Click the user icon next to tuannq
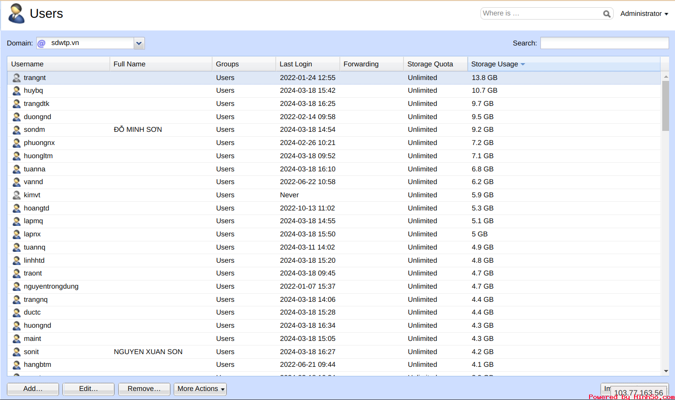 coord(16,247)
